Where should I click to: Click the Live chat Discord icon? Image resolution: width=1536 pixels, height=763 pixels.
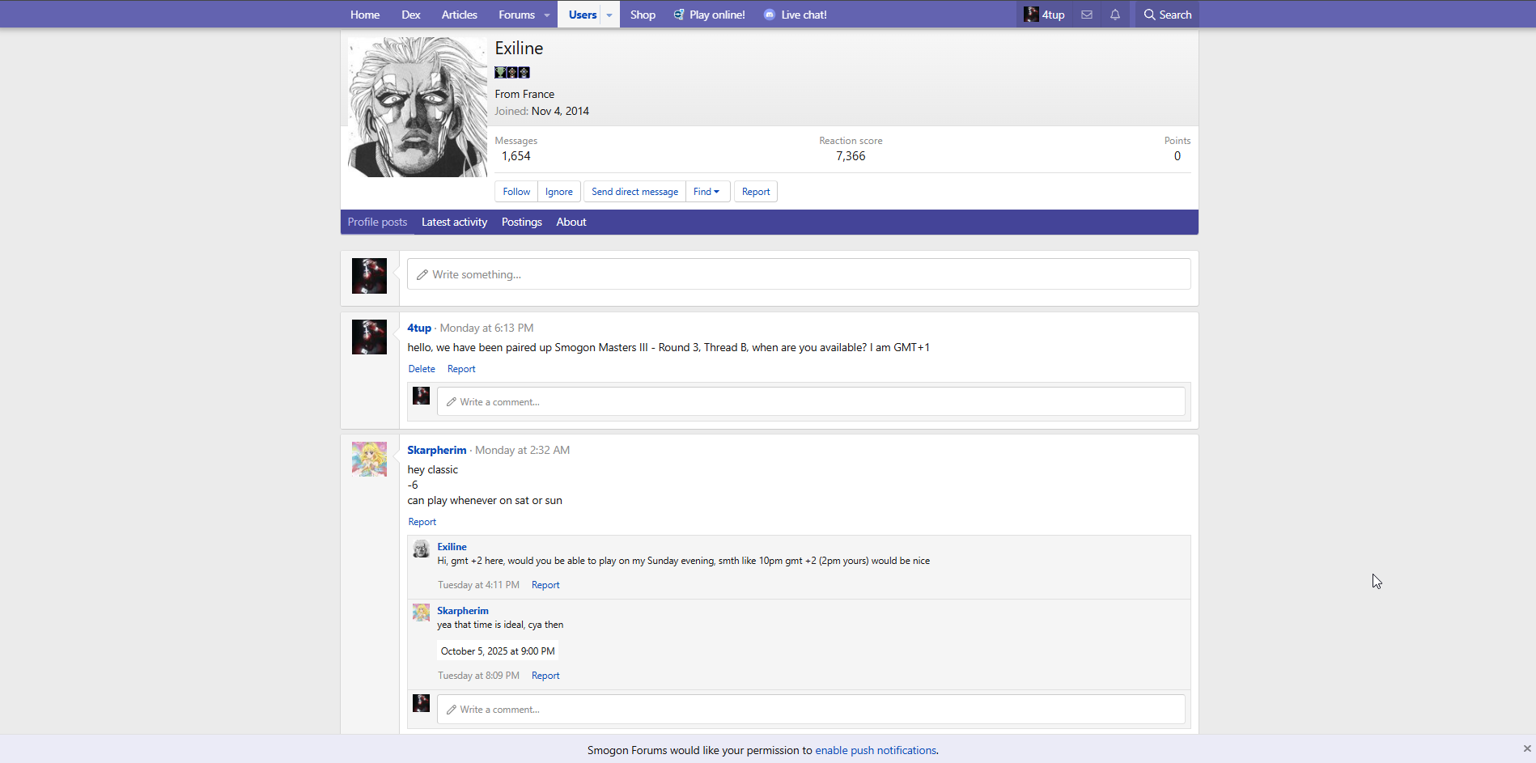pyautogui.click(x=769, y=15)
